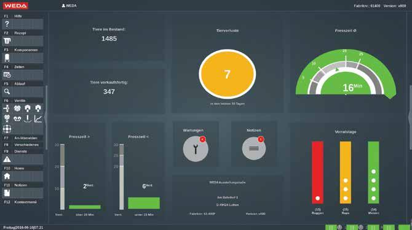
Task: Select the F6 Ventile menu entry
Action: [22, 101]
